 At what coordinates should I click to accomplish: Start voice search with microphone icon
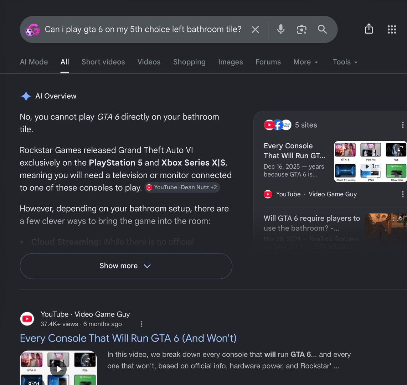(281, 29)
